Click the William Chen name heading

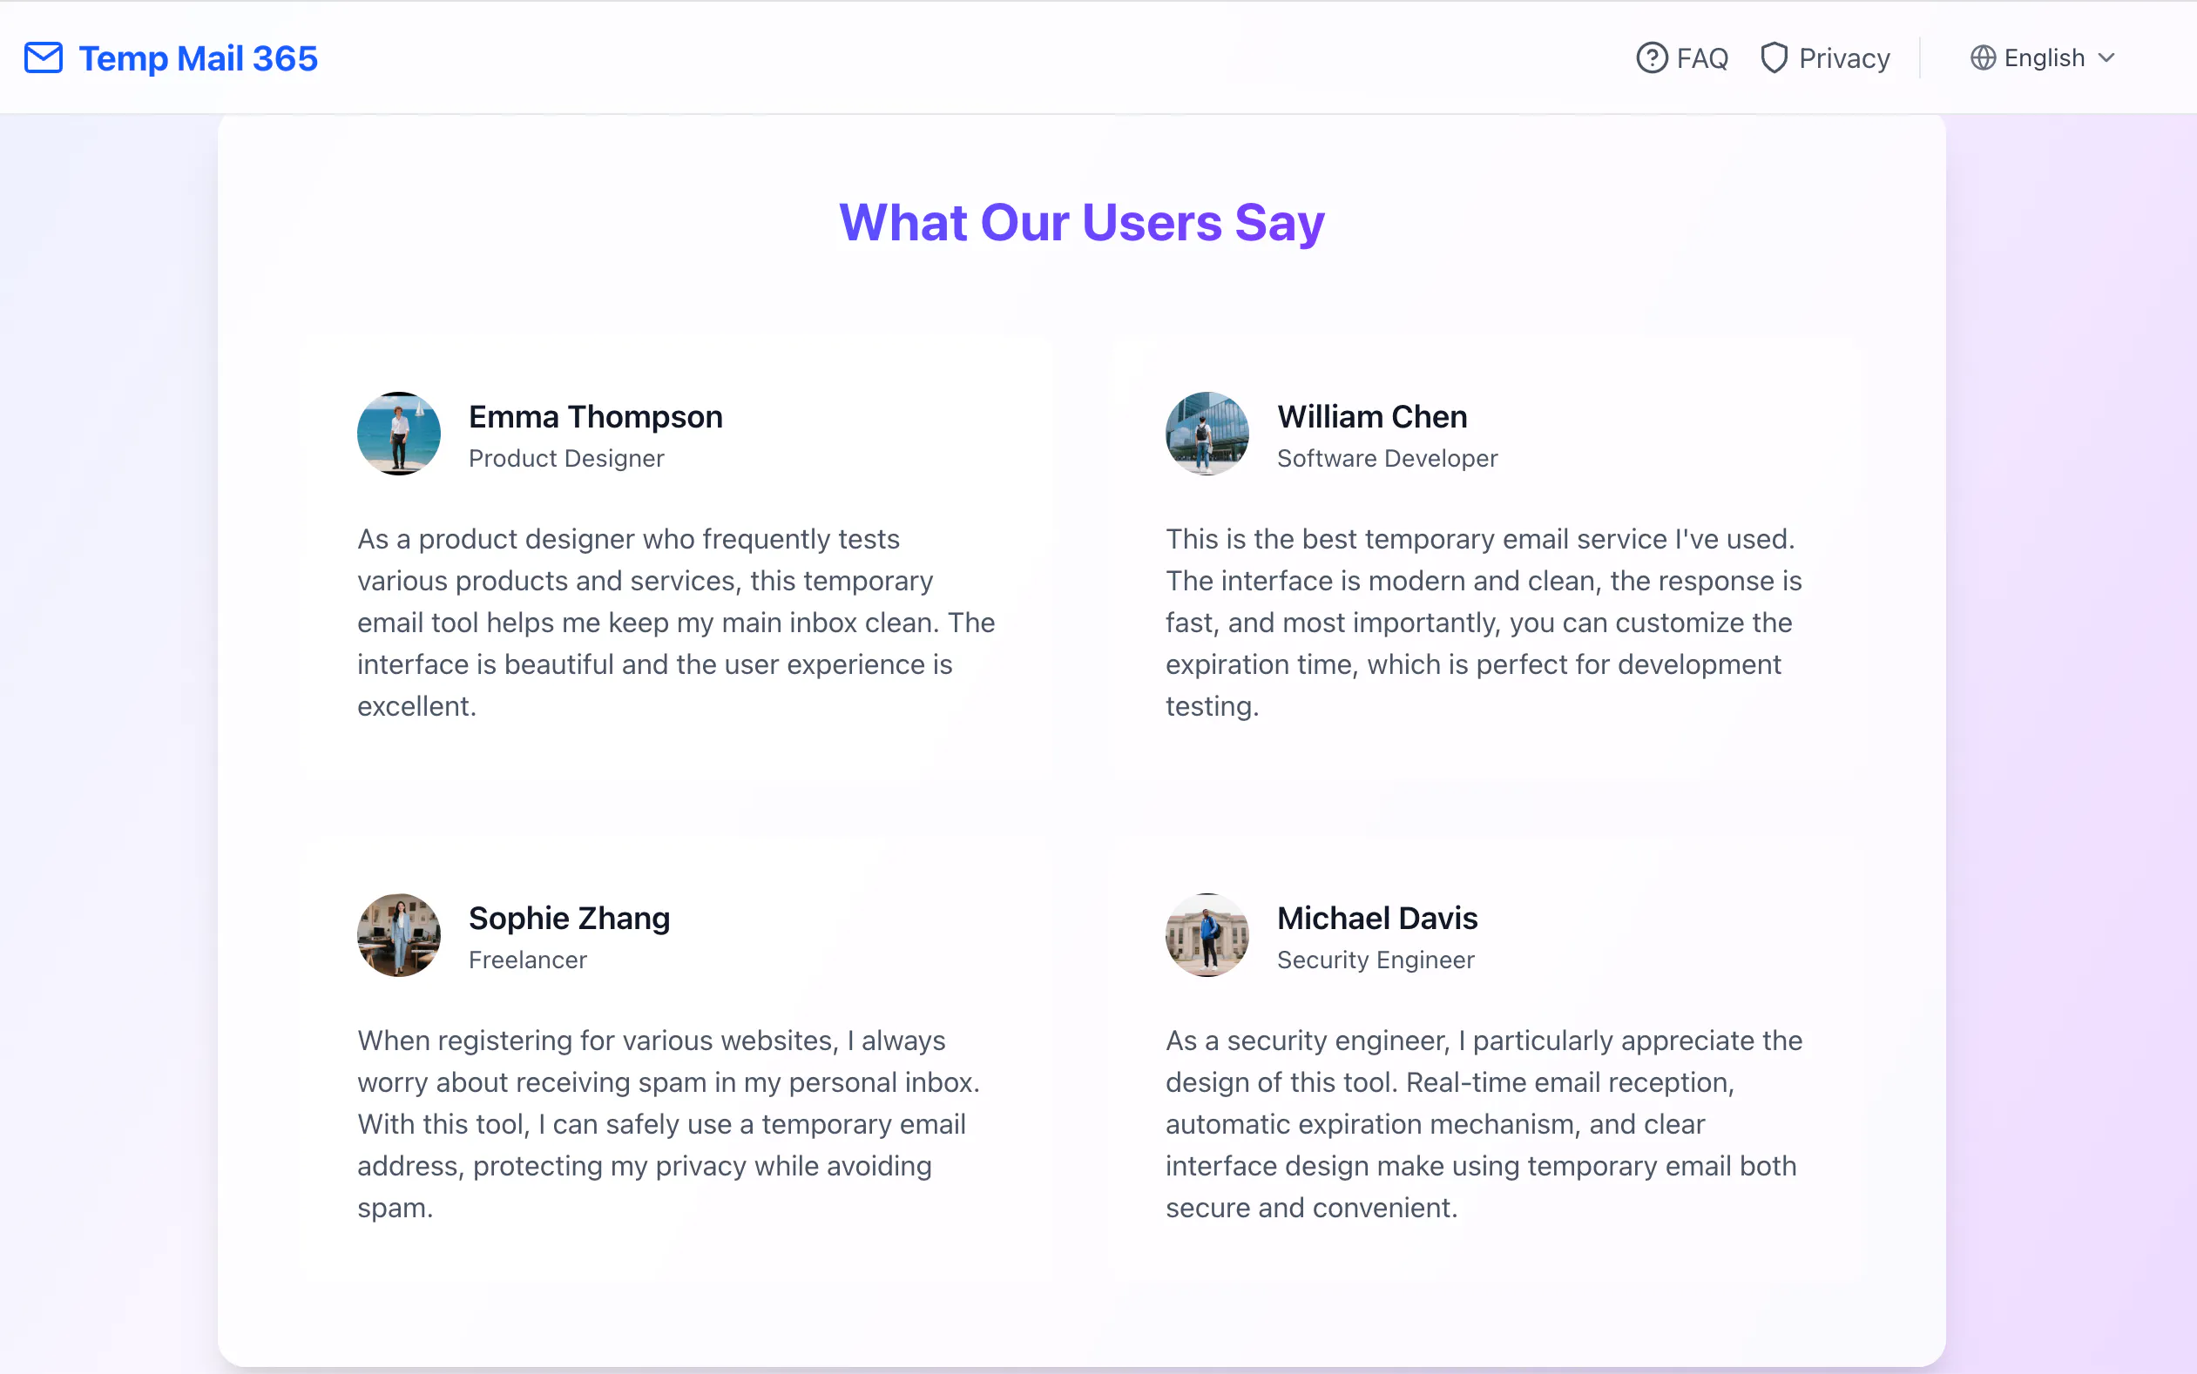click(1372, 417)
